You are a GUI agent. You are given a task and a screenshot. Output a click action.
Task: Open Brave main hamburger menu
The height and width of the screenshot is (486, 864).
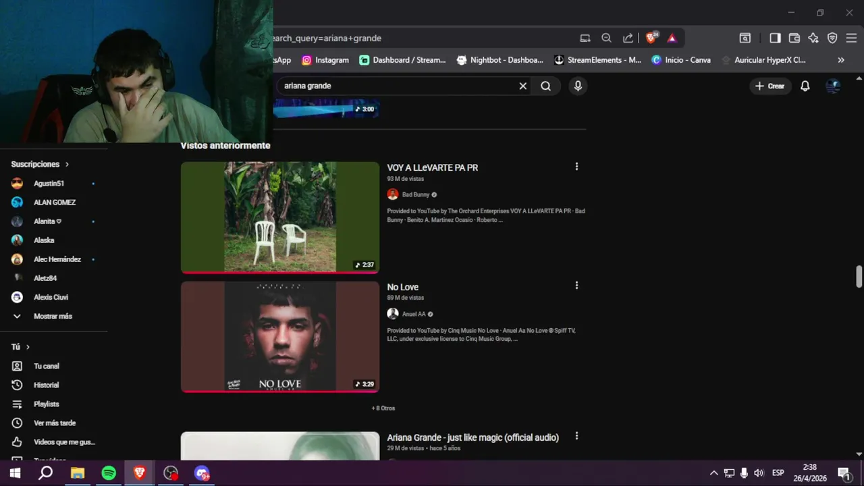pyautogui.click(x=851, y=38)
